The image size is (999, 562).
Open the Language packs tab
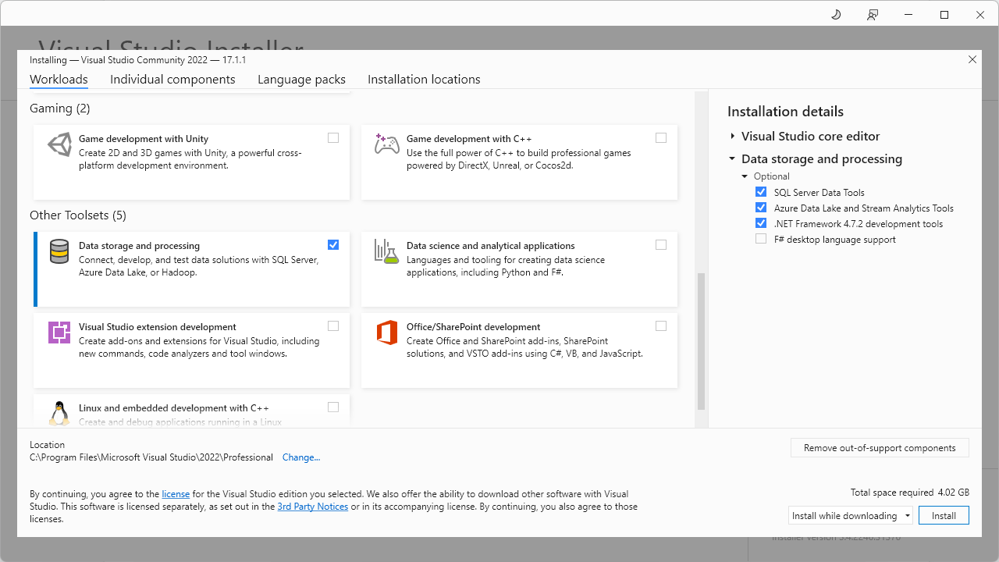pos(301,80)
